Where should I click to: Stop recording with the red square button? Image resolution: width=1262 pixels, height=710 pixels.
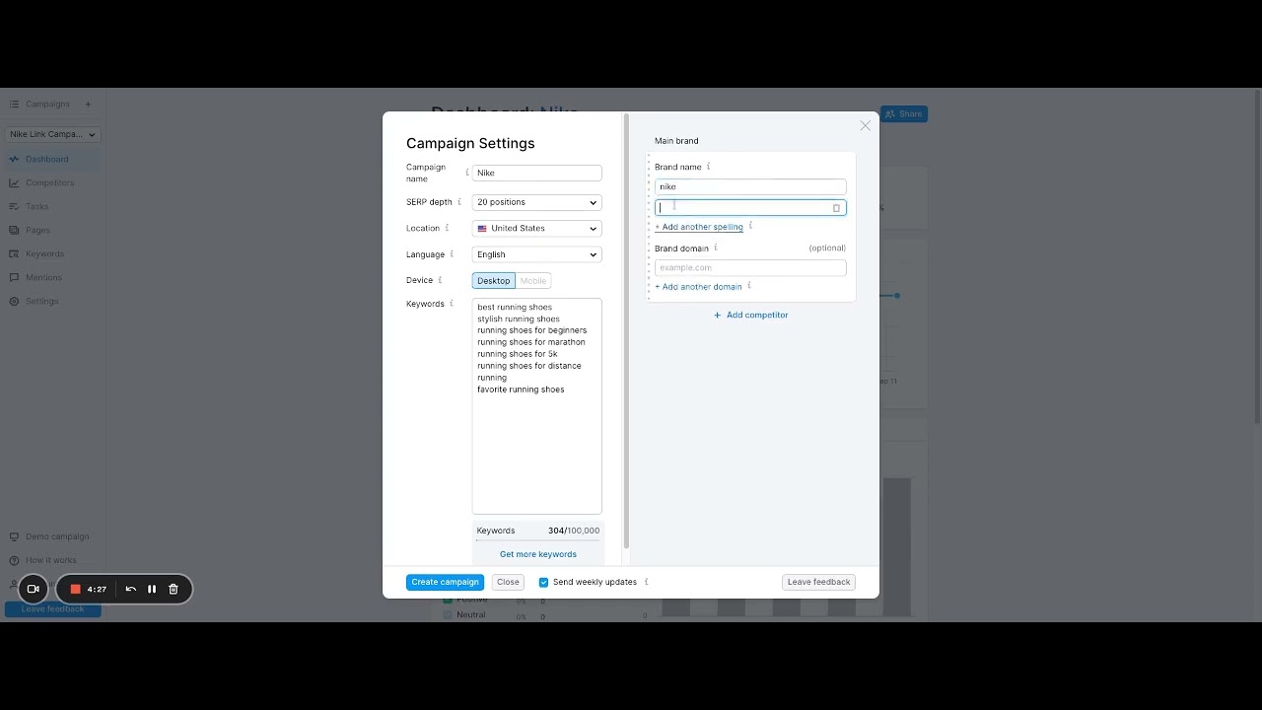pos(75,589)
